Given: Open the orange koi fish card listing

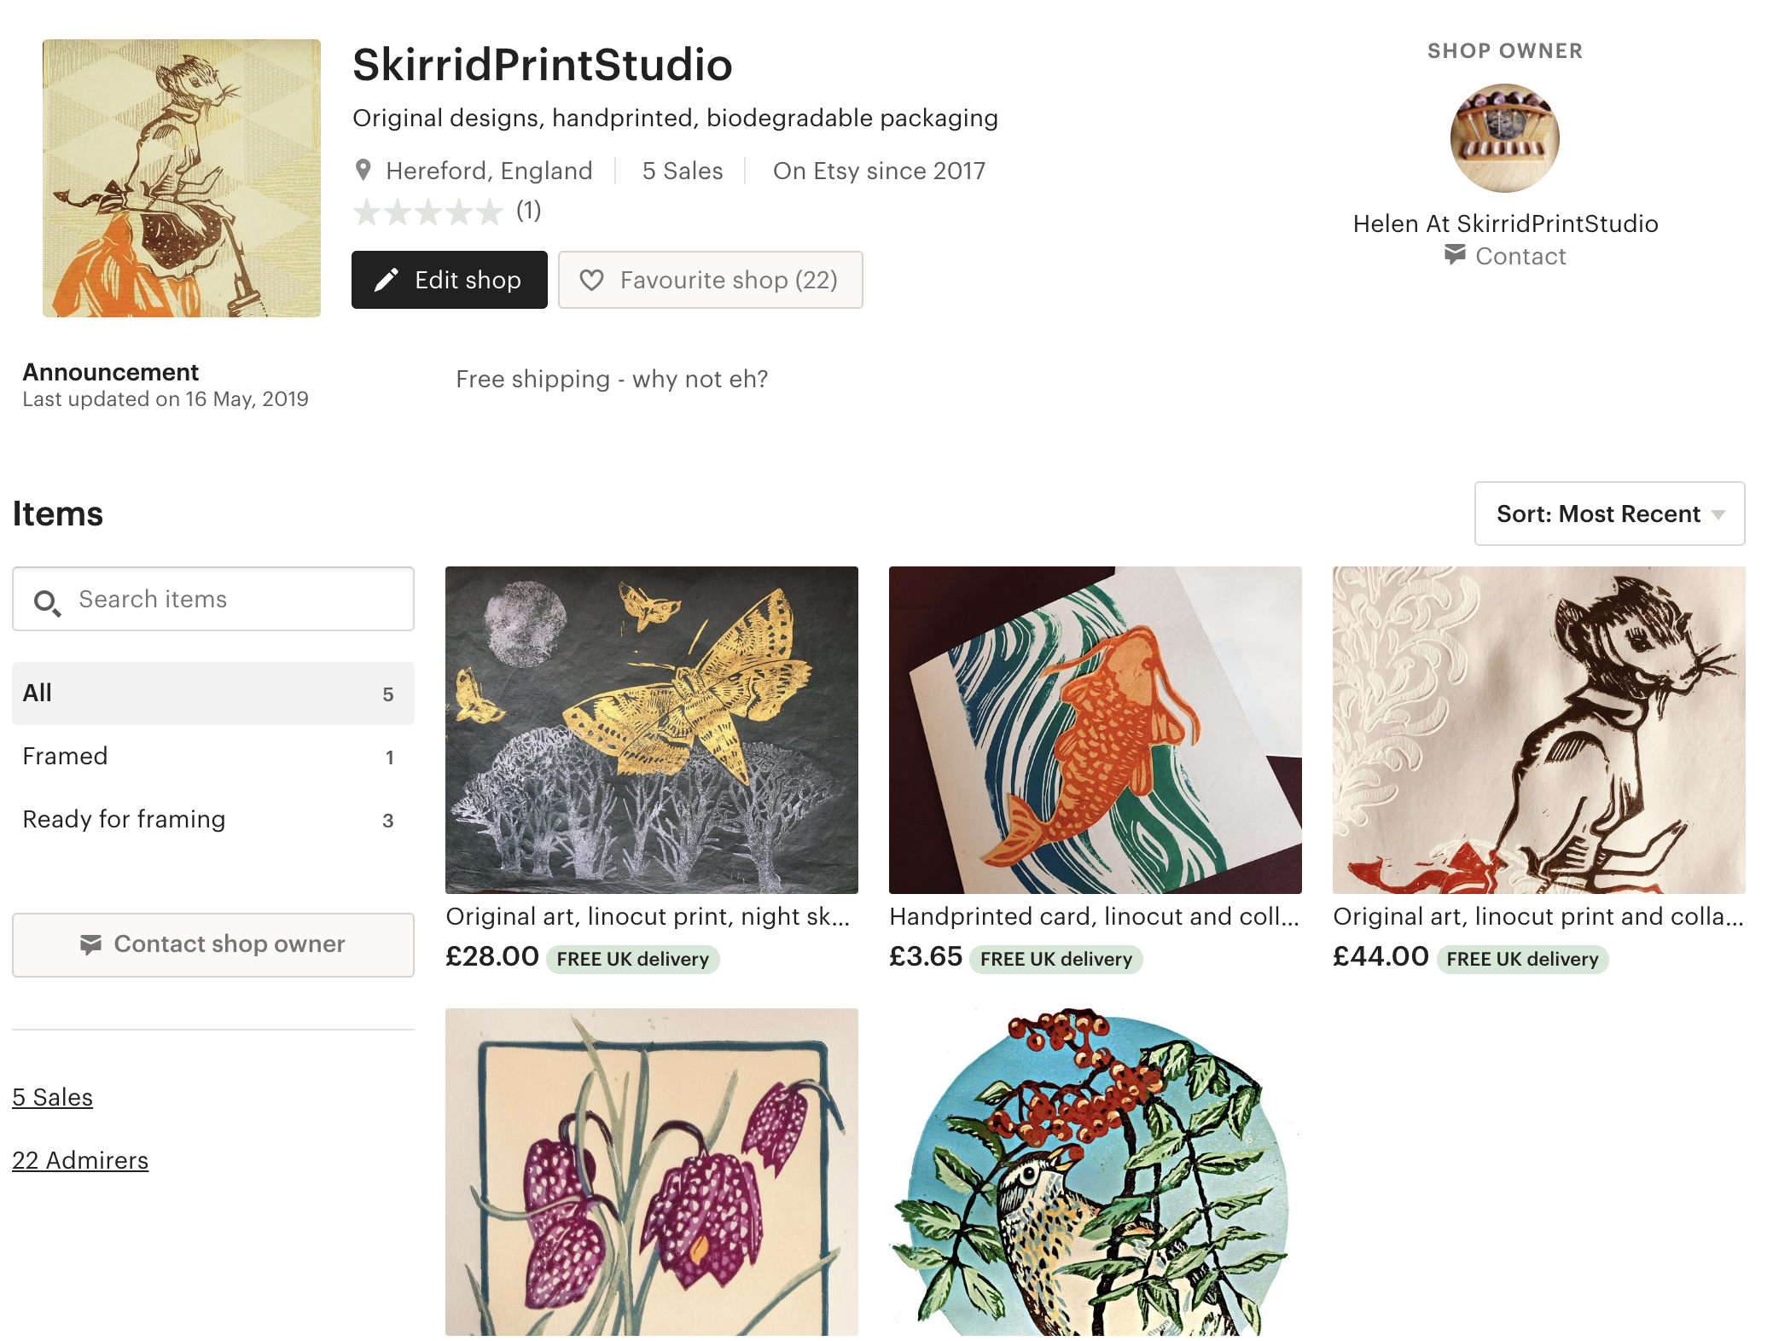Looking at the screenshot, I should coord(1096,730).
